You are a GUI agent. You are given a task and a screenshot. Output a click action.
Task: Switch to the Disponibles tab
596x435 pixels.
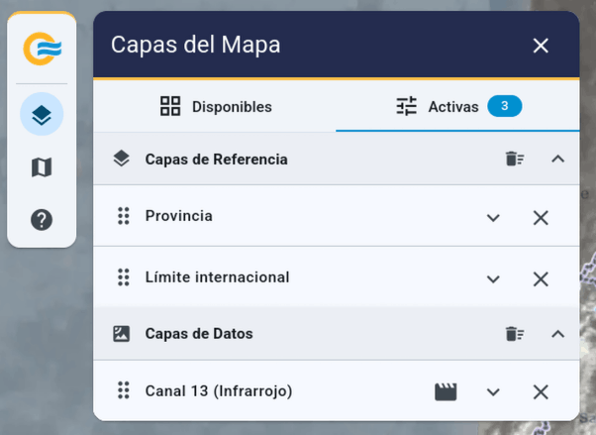[x=215, y=107]
